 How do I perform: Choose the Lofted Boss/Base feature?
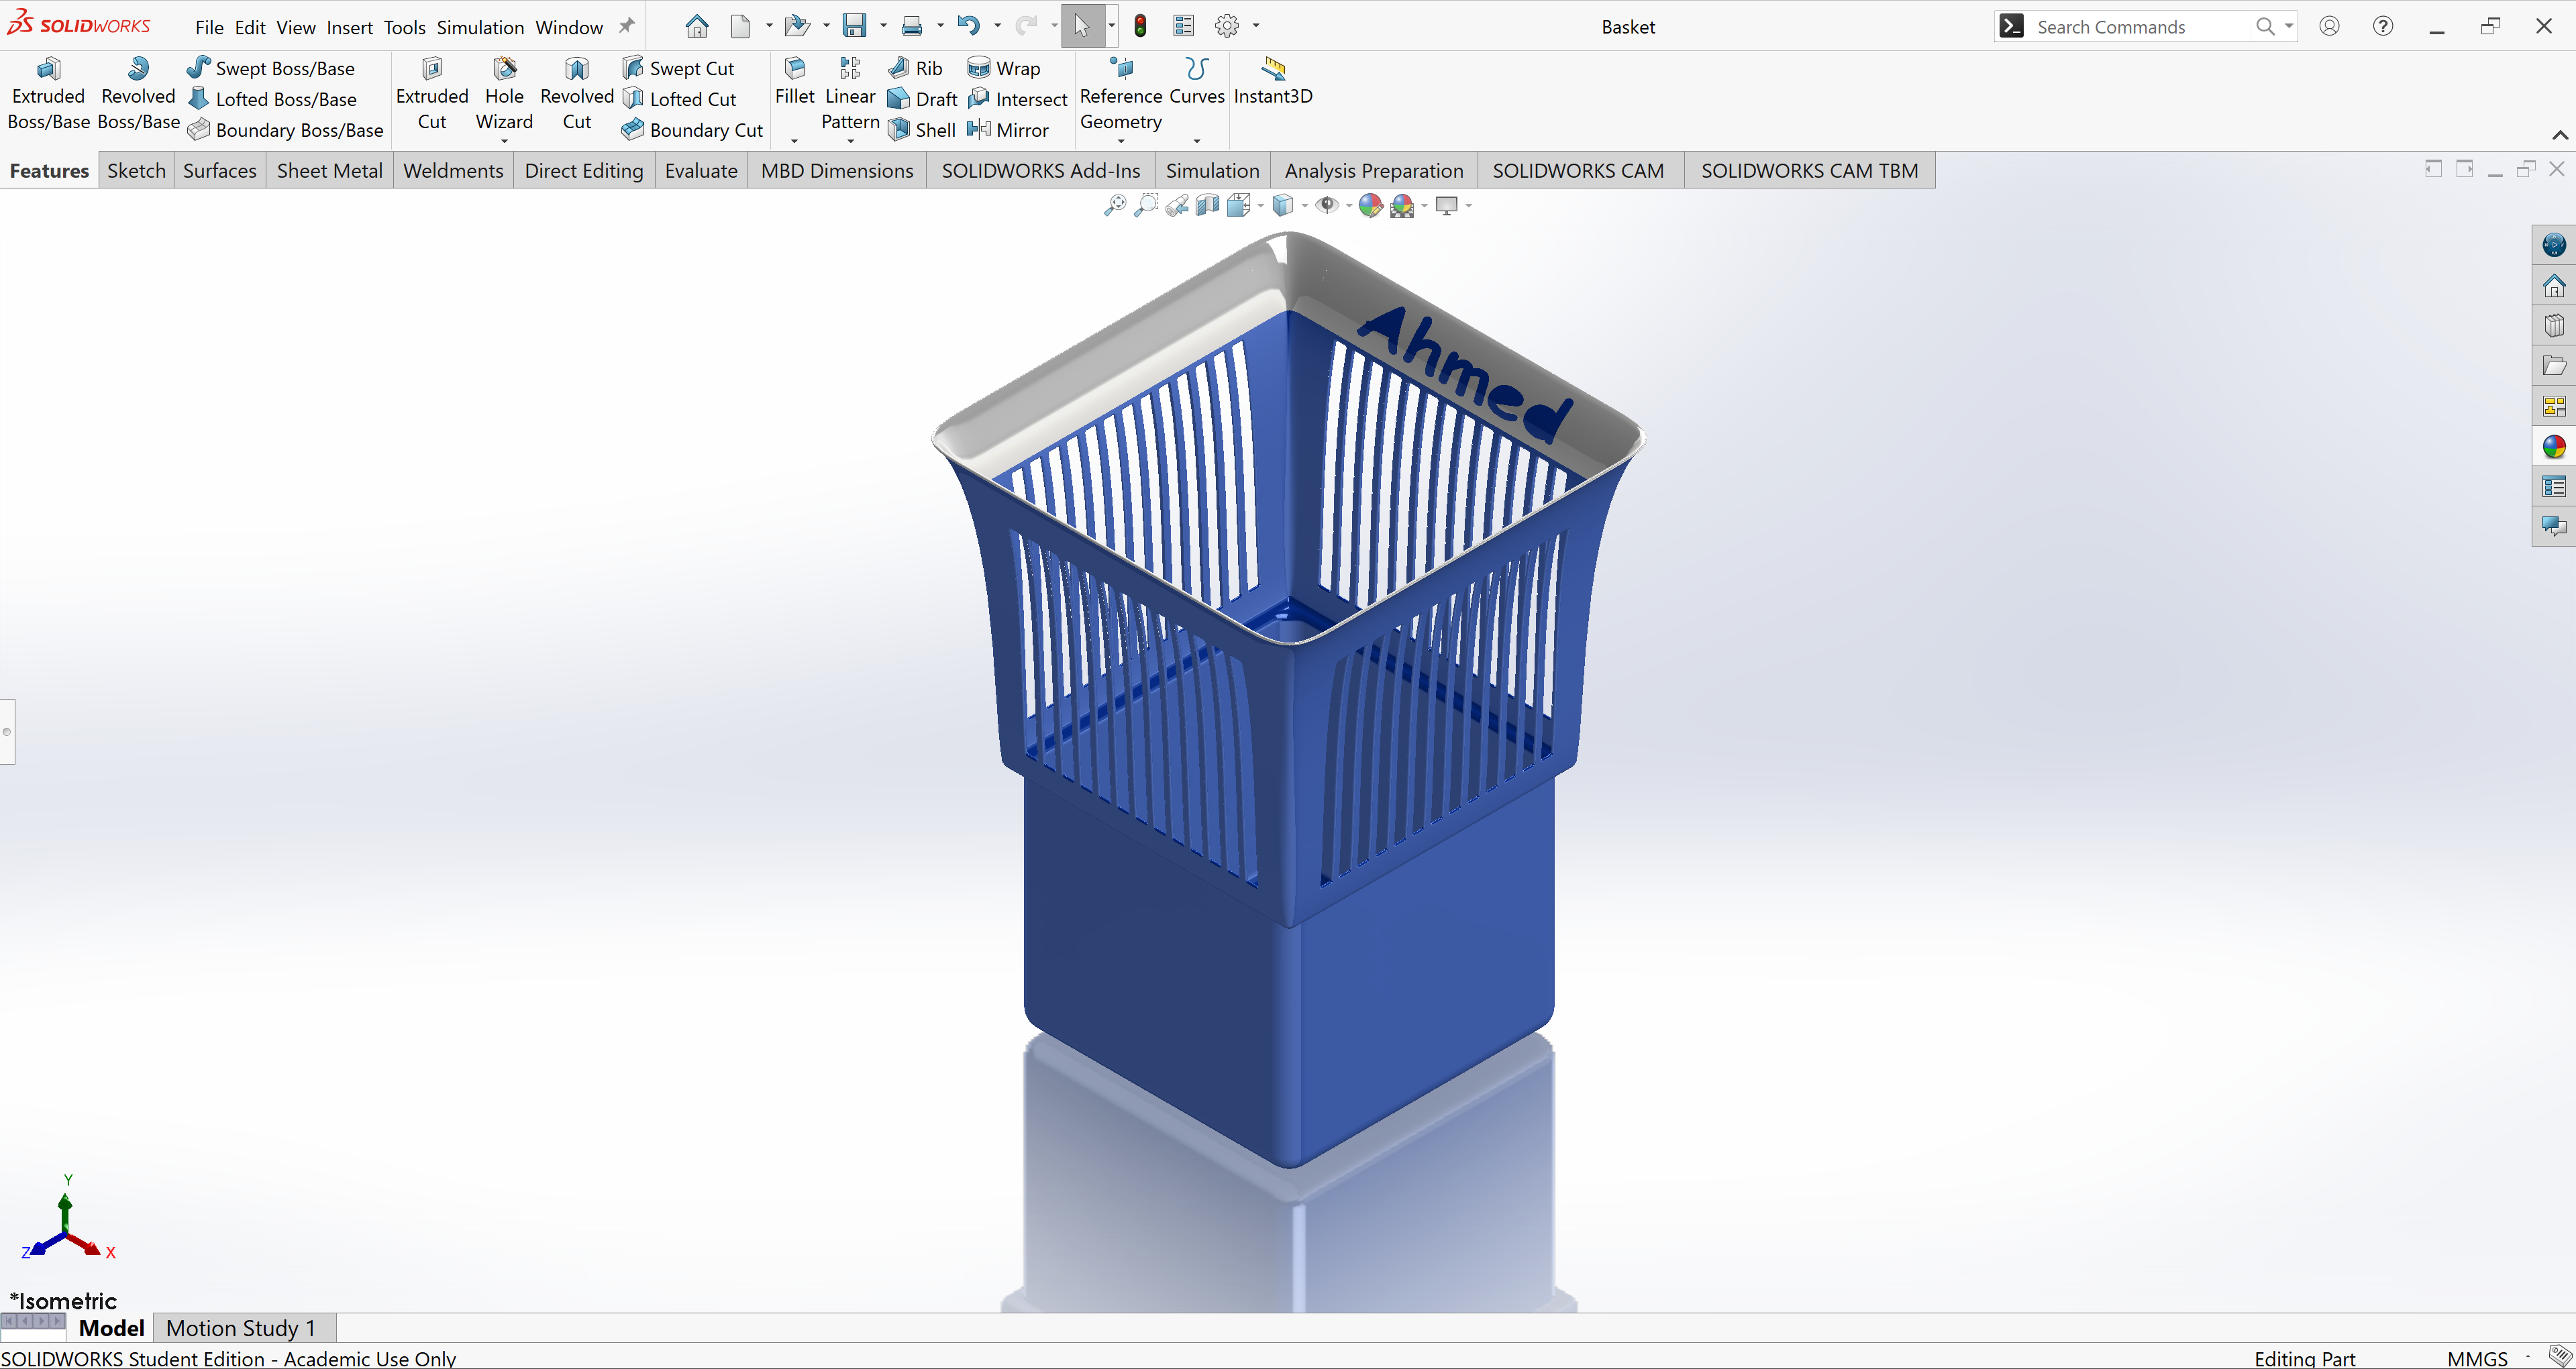272,99
